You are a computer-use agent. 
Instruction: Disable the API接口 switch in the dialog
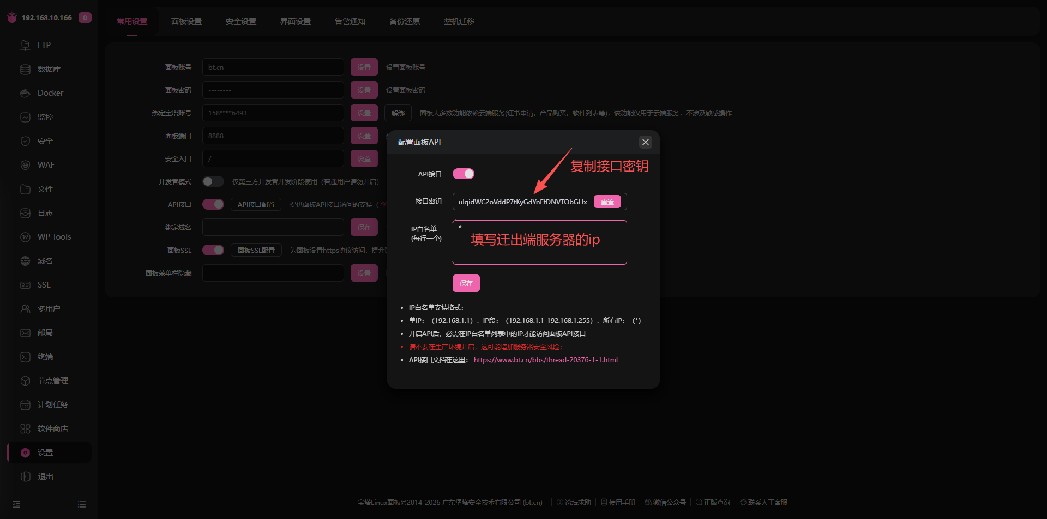(463, 173)
